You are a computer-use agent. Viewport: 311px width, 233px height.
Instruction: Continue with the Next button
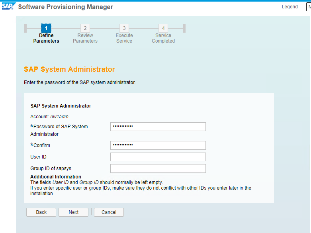tap(73, 212)
